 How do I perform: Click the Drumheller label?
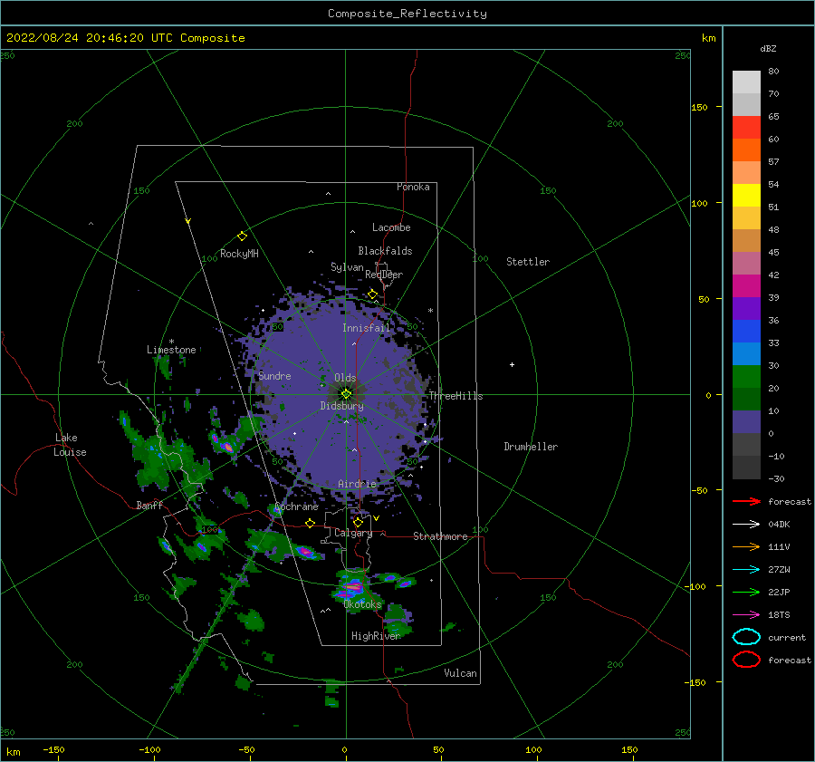click(531, 447)
